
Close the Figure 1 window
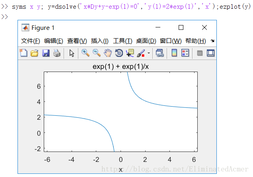[x=204, y=27]
